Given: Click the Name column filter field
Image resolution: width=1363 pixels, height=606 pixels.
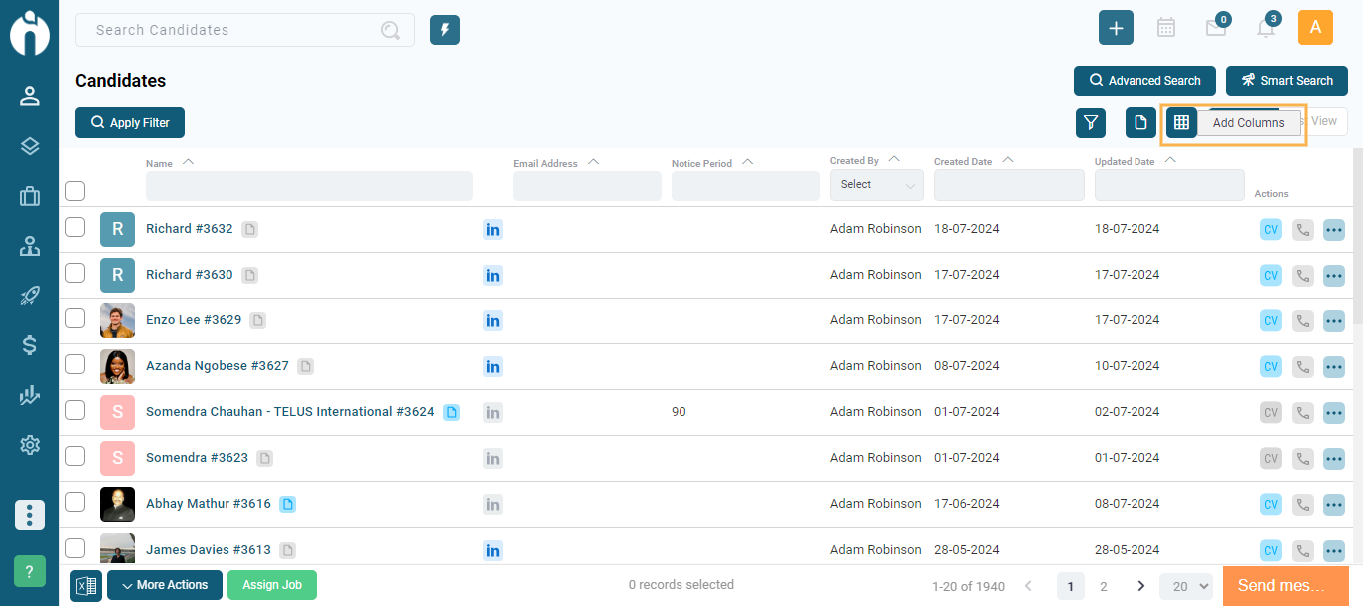Looking at the screenshot, I should coord(309,186).
